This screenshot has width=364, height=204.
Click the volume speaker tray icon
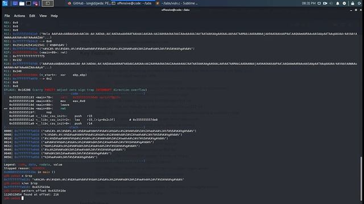[x=331, y=3]
